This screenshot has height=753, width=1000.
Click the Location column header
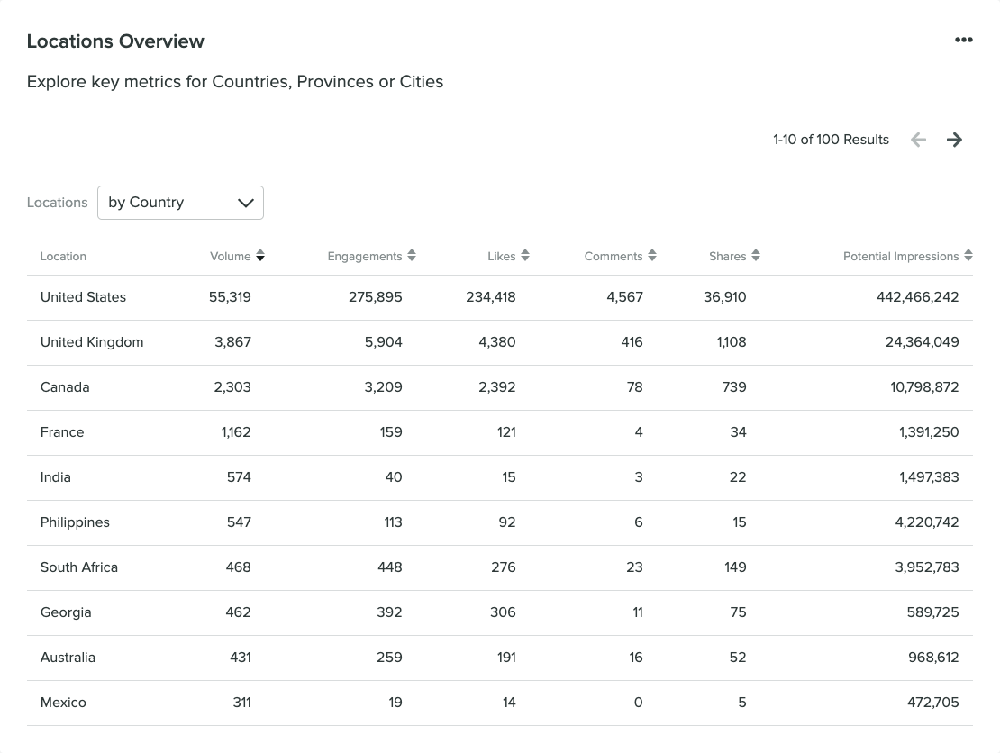[63, 257]
